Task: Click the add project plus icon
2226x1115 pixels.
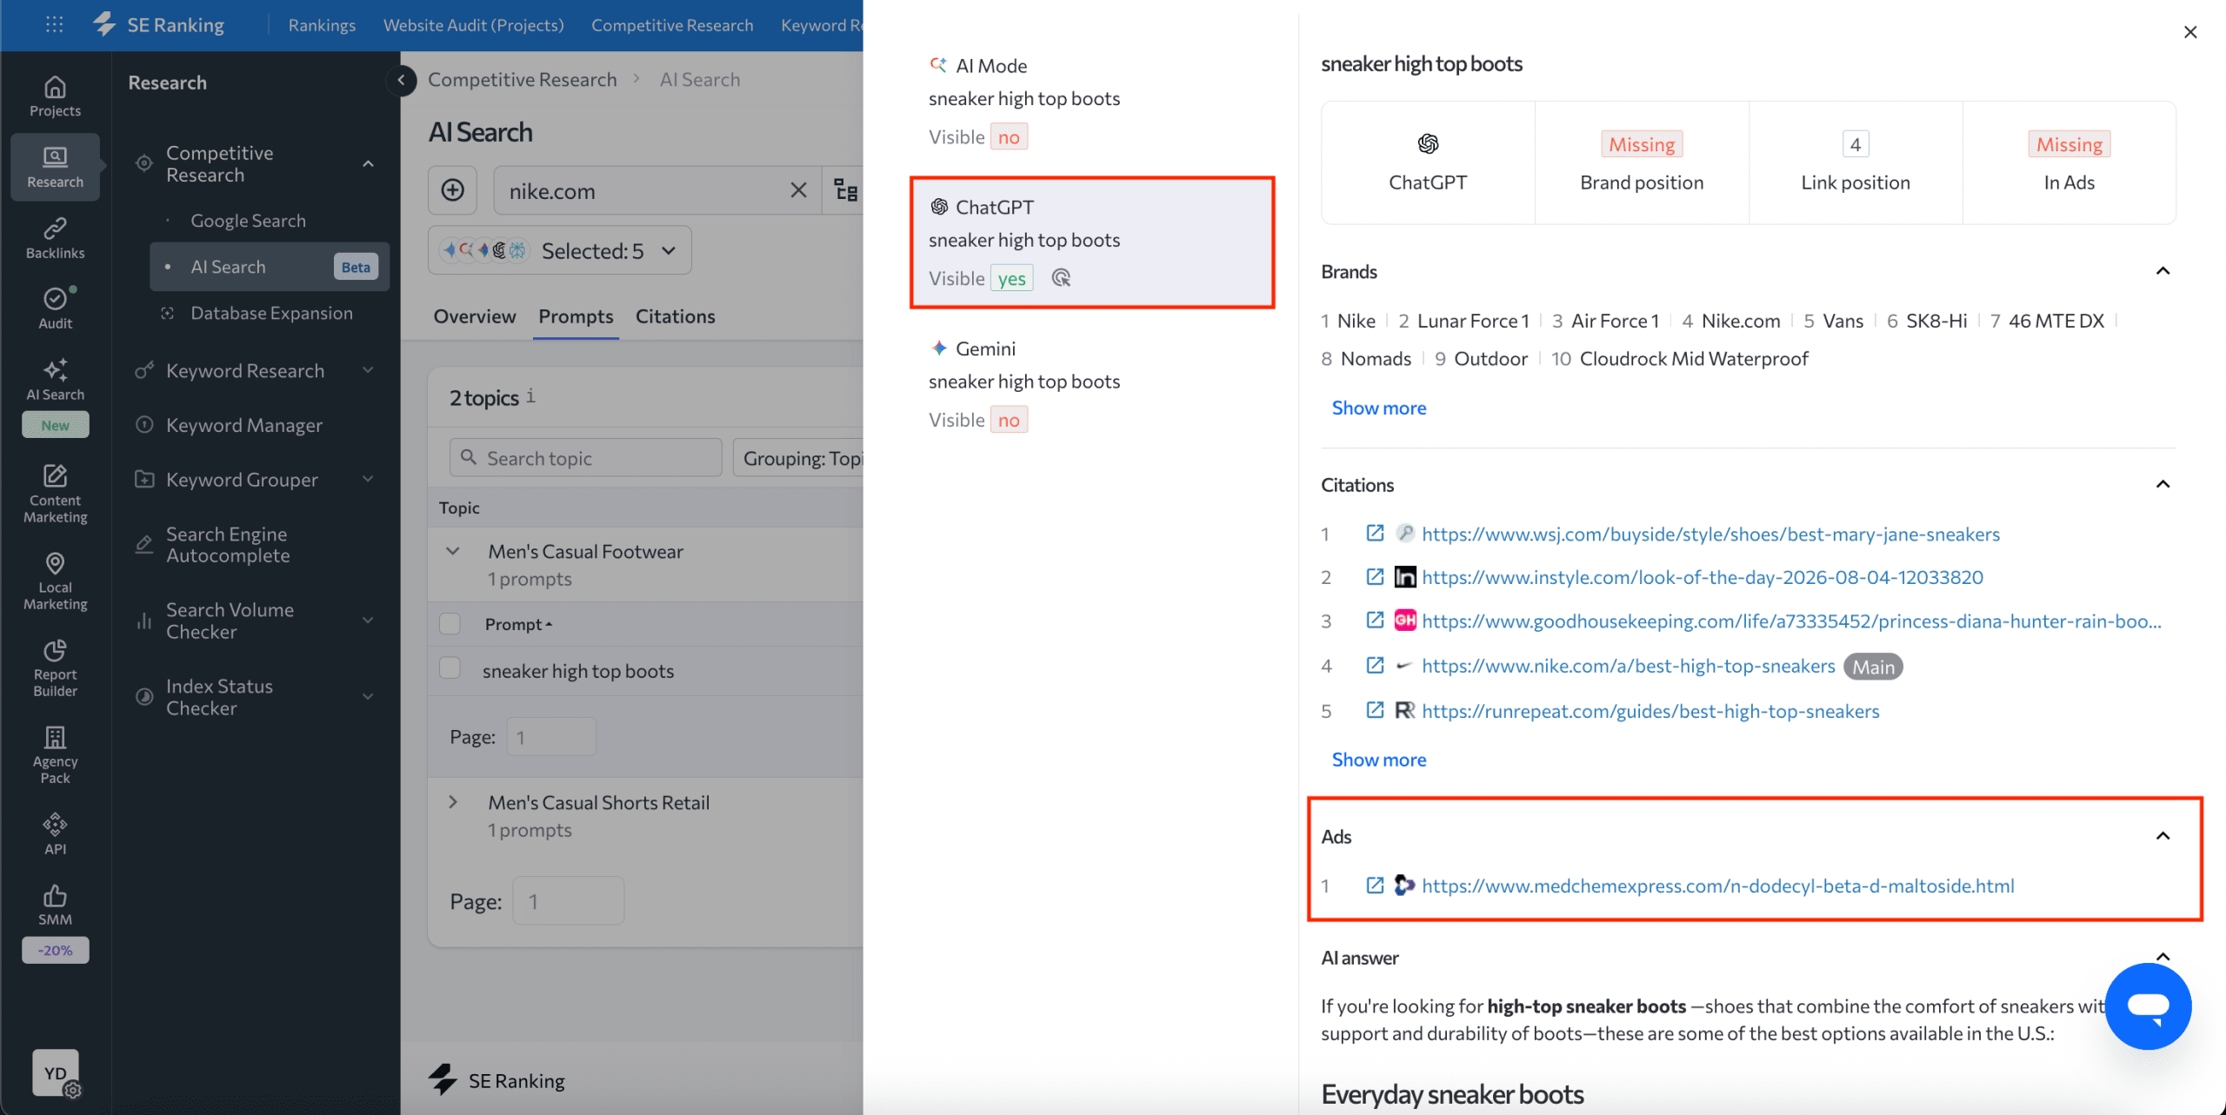Action: point(452,190)
